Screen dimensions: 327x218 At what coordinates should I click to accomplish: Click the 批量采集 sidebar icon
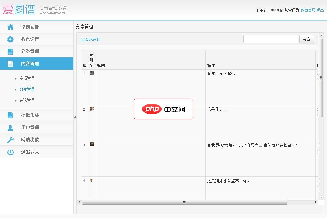tap(10, 115)
